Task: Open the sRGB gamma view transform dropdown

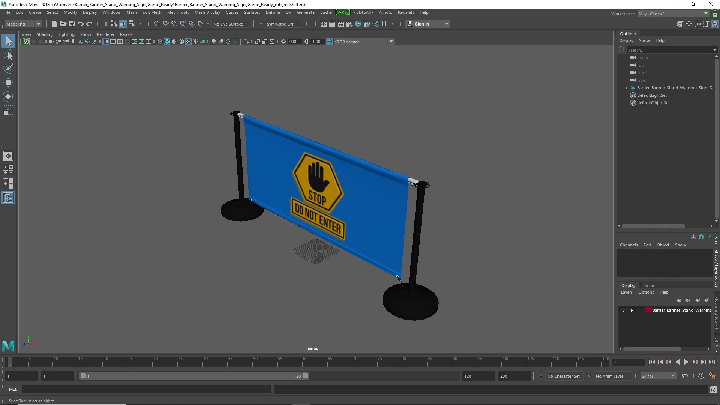Action: click(x=363, y=42)
